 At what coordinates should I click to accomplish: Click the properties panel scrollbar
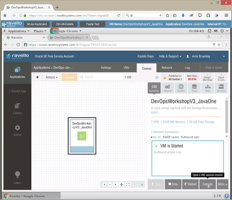point(227,117)
